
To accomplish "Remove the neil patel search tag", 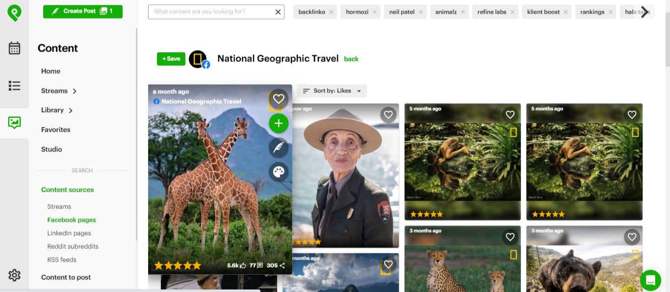I will point(421,12).
